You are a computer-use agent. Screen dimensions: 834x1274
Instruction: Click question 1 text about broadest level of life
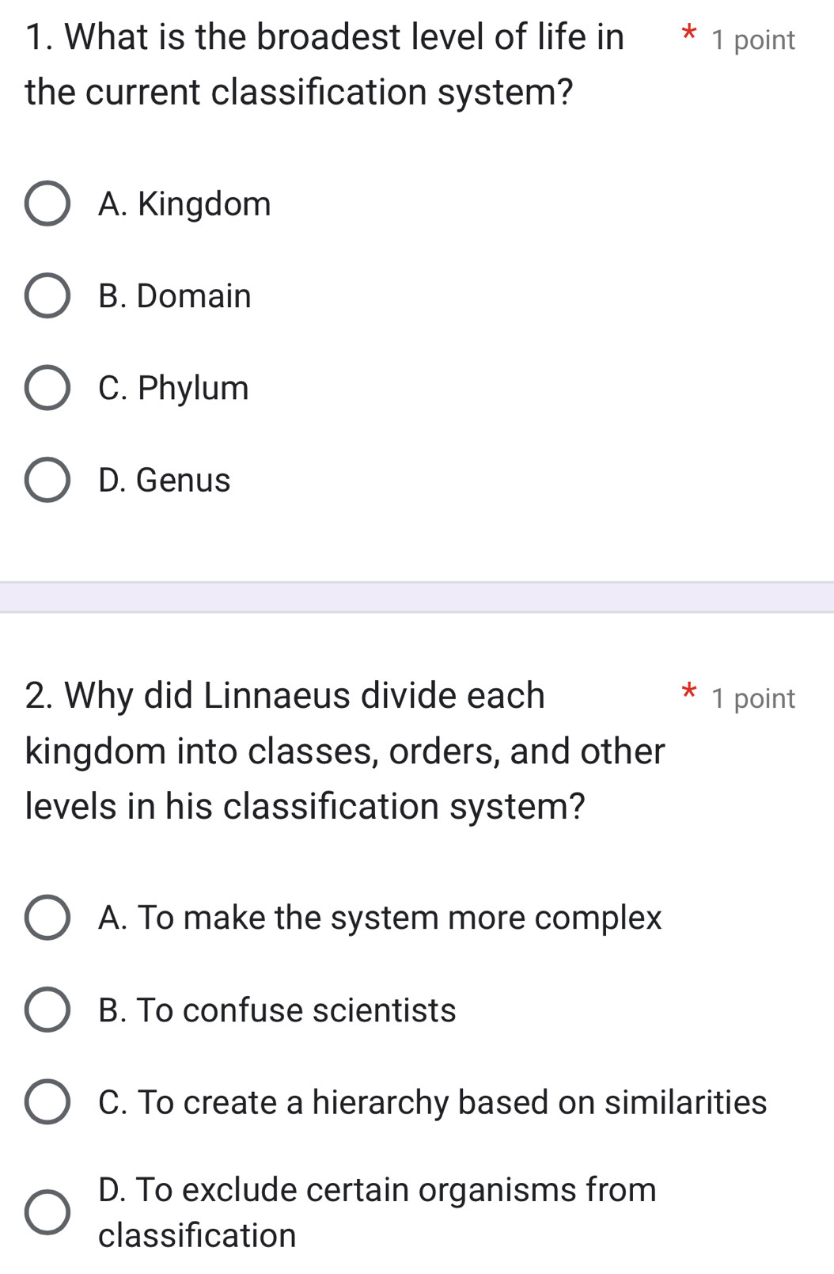[x=324, y=64]
